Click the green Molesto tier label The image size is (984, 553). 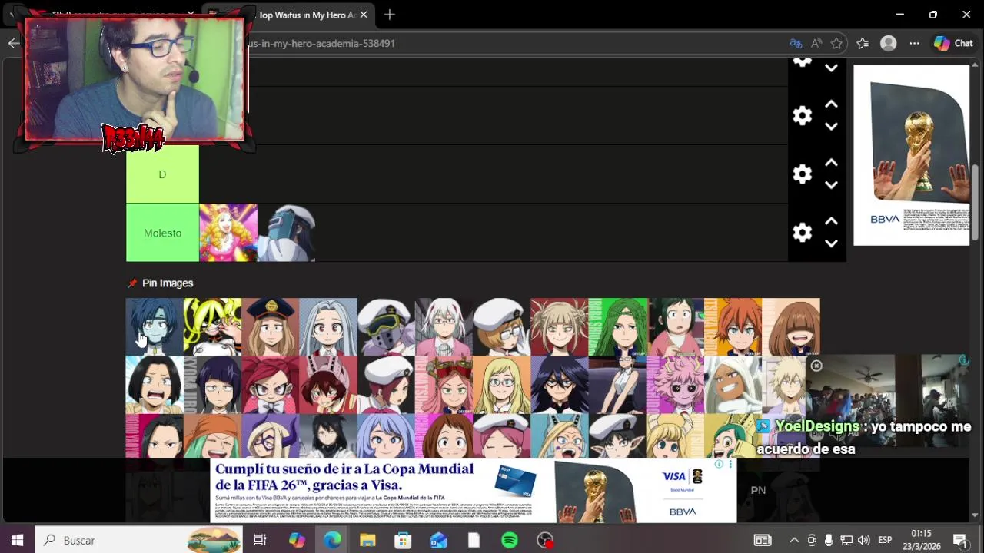pos(162,233)
